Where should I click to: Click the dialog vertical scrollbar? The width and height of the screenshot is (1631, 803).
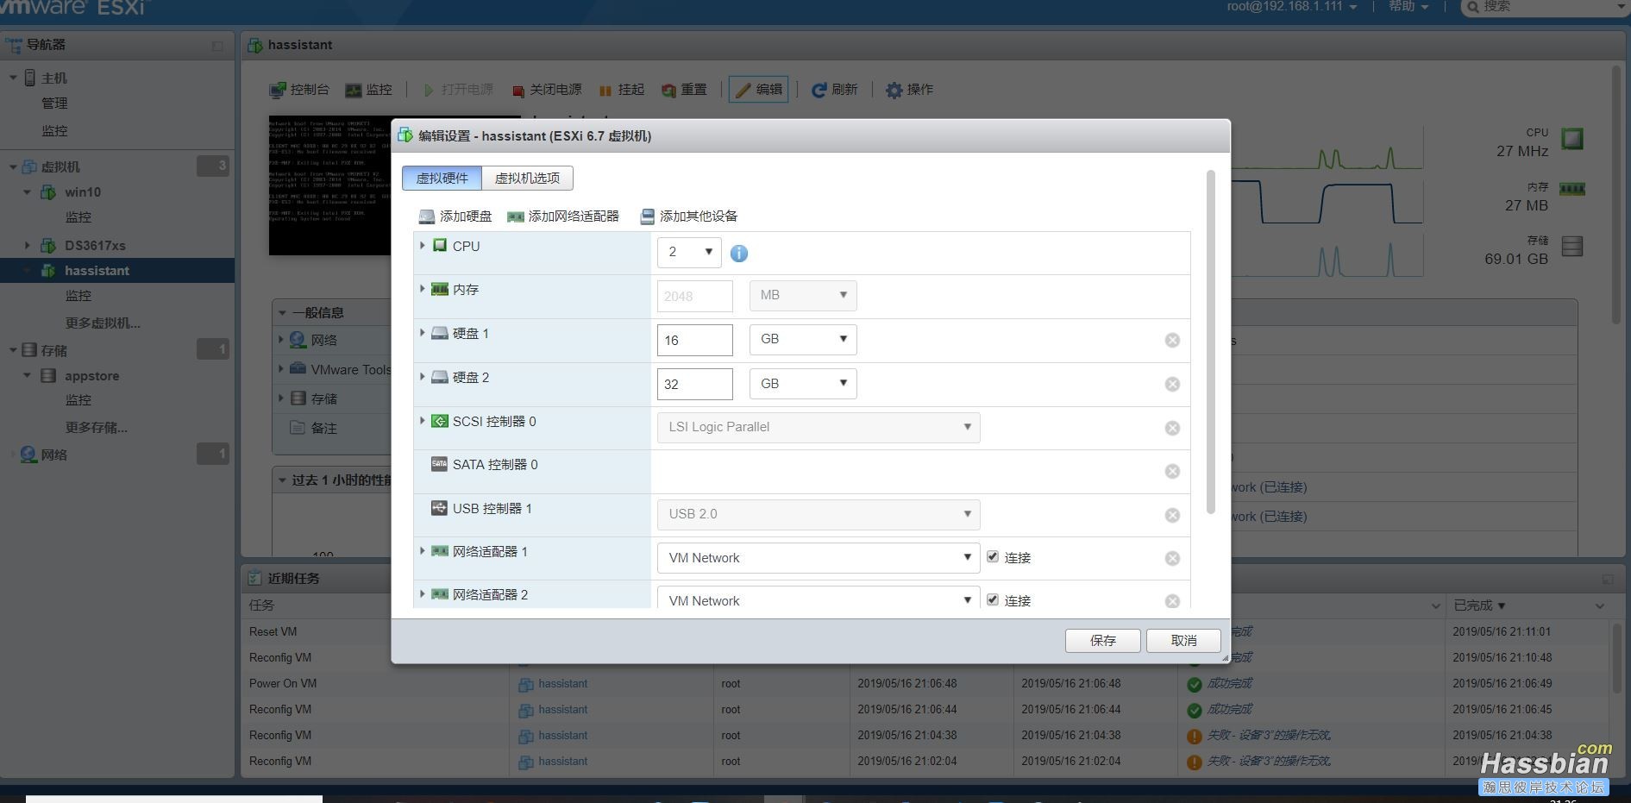point(1211,342)
